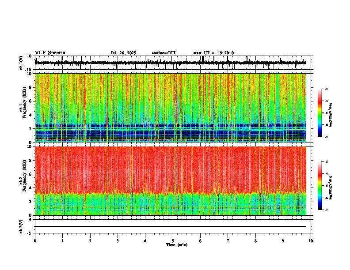The image size is (350, 270).
Task: Click the time axis tick labeled 1
Action: pos(62,241)
